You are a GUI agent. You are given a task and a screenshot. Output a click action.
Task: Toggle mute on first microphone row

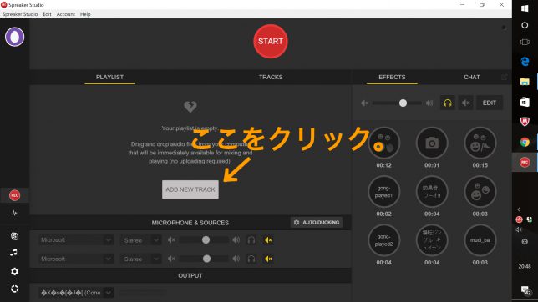click(x=268, y=240)
